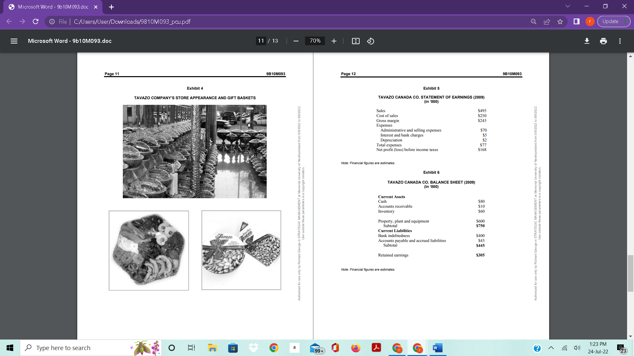Select the fit-to-page icon
The image size is (634, 356).
coord(355,41)
